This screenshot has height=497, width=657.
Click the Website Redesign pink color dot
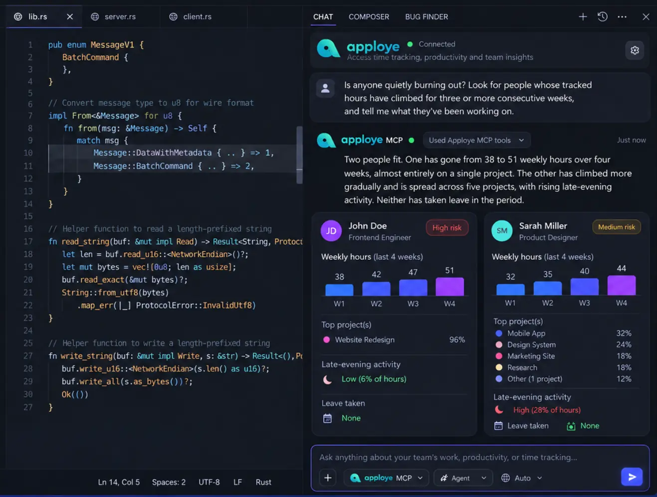click(326, 340)
